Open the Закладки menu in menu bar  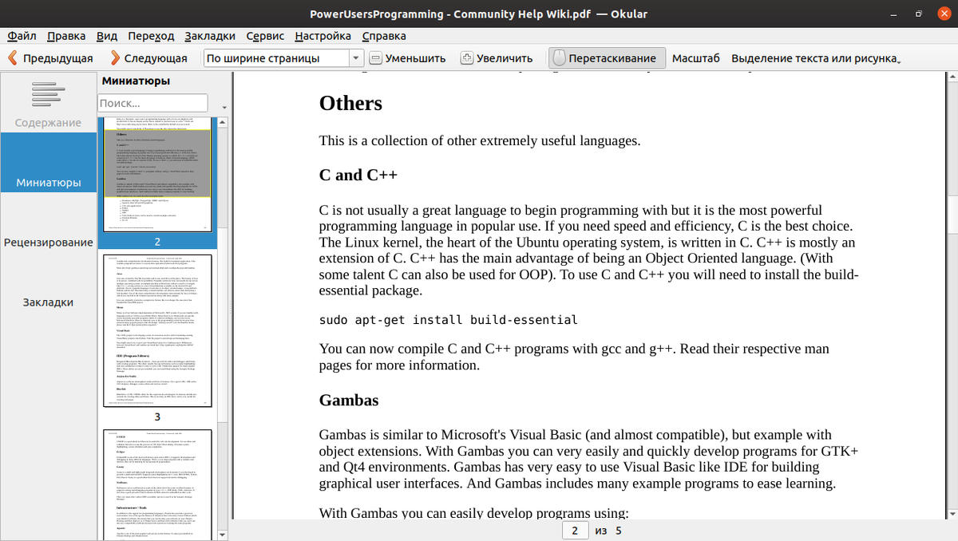pos(209,36)
